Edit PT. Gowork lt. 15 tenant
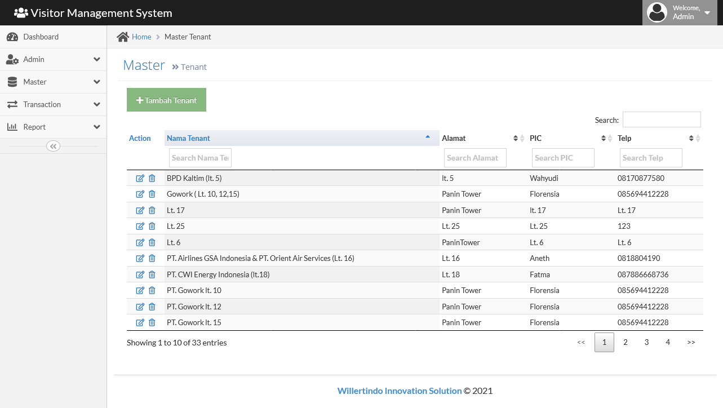 coord(140,322)
